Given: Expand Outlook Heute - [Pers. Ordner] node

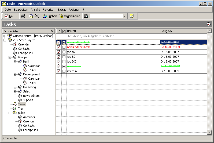Looking at the screenshot, I should [x=5, y=36].
